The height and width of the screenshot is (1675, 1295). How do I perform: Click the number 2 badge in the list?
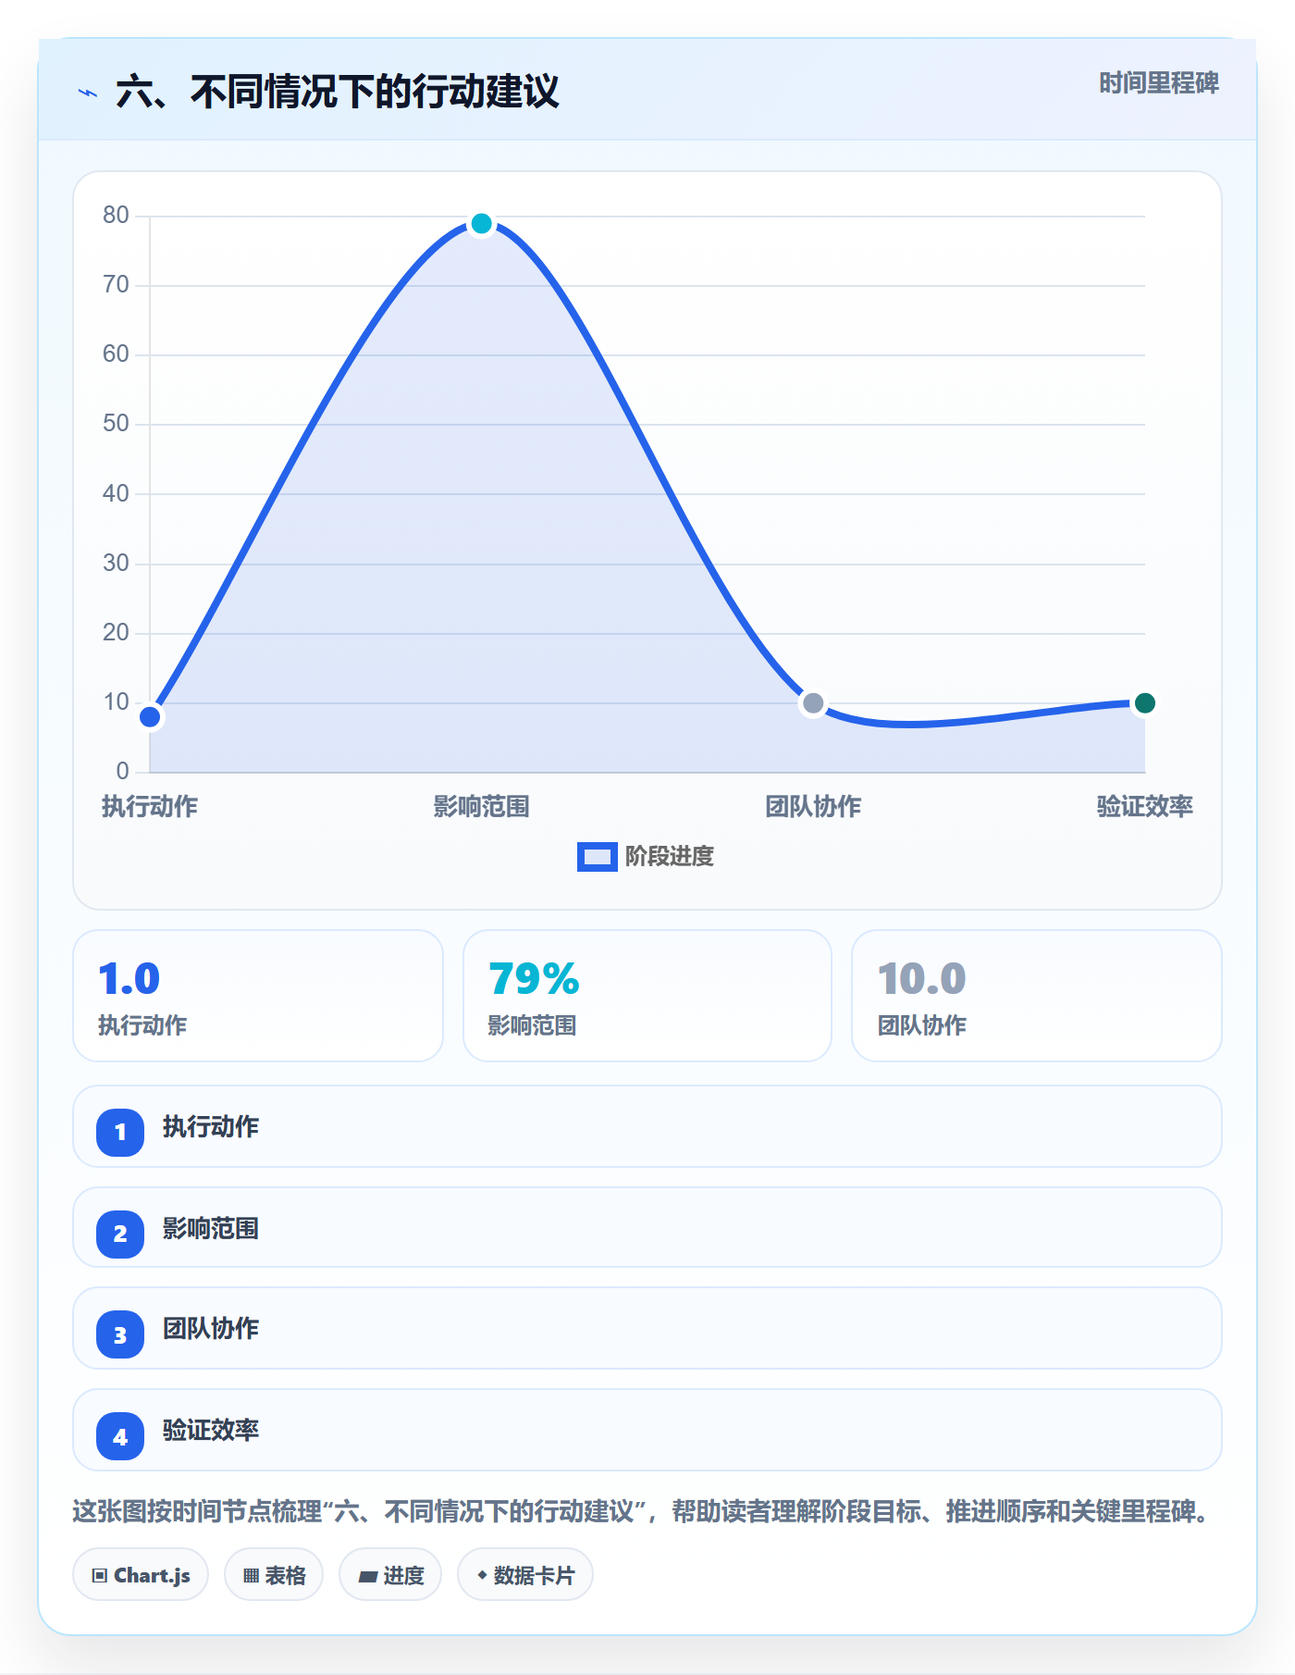click(x=120, y=1234)
